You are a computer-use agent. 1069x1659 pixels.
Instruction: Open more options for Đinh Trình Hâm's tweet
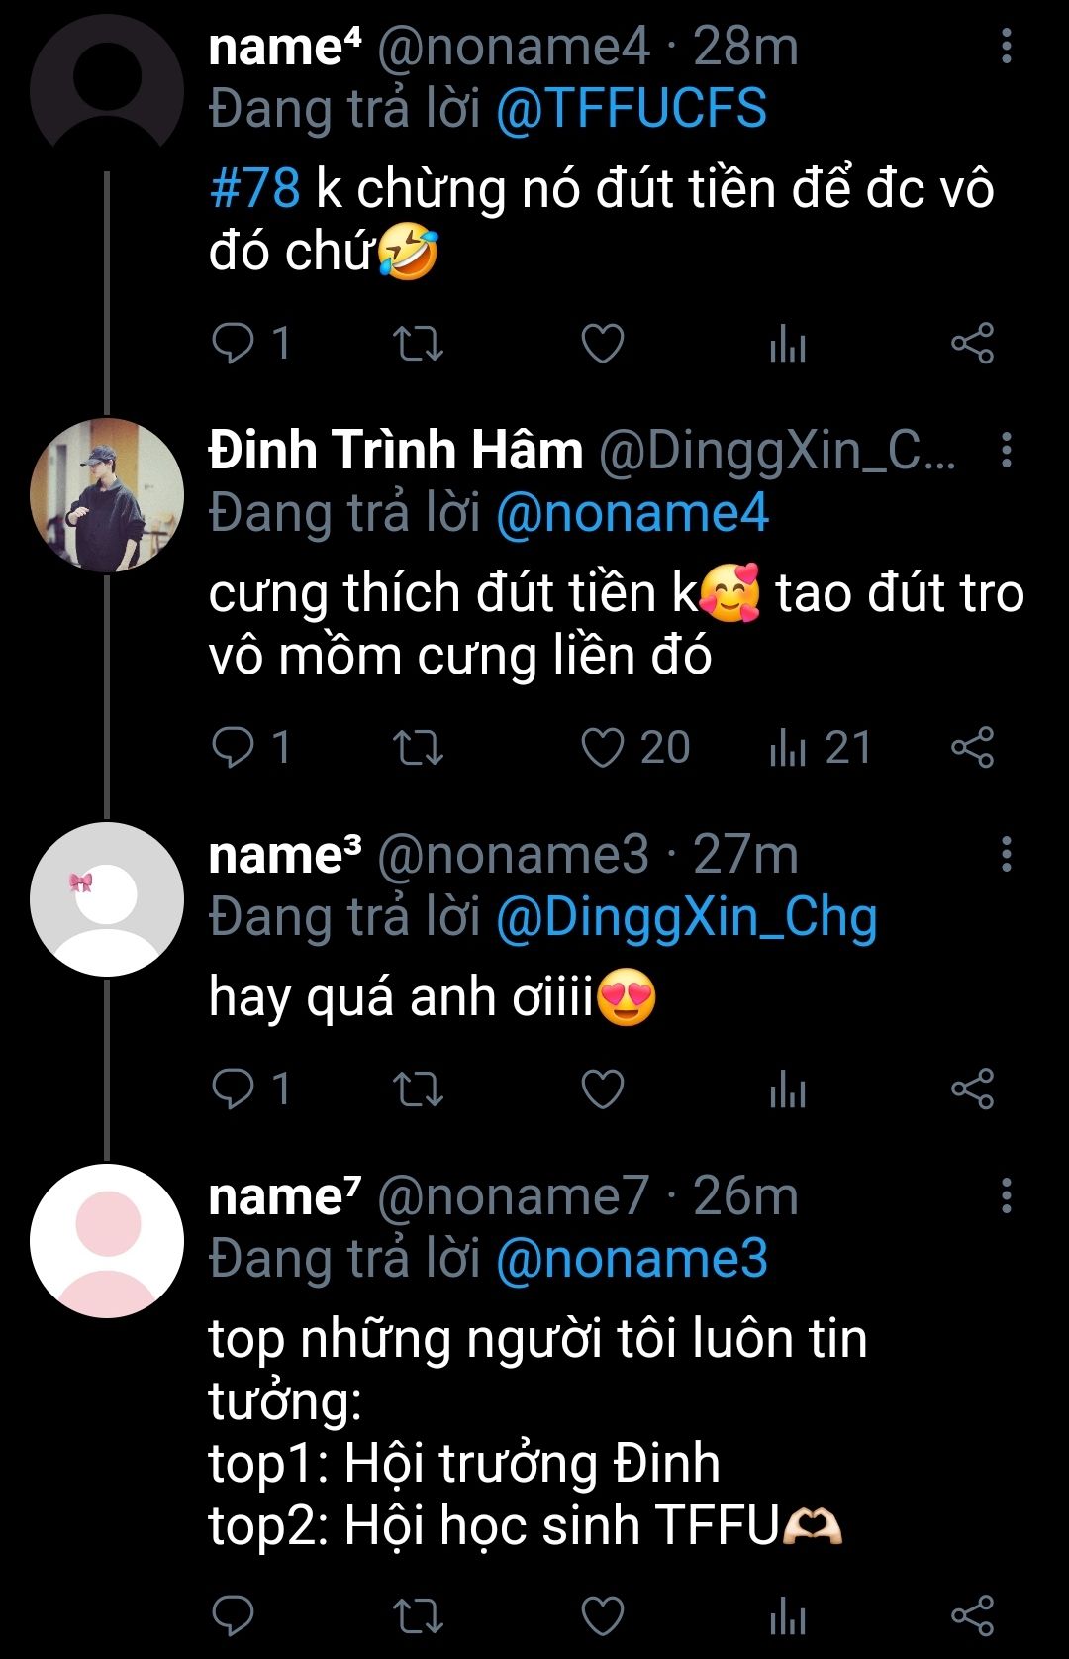[1006, 451]
